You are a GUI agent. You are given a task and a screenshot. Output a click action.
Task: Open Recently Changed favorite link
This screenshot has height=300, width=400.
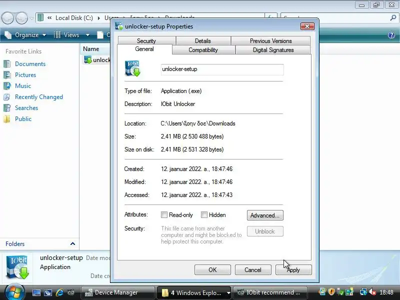(x=39, y=97)
